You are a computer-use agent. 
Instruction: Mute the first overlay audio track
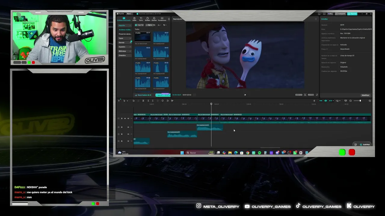[128, 127]
